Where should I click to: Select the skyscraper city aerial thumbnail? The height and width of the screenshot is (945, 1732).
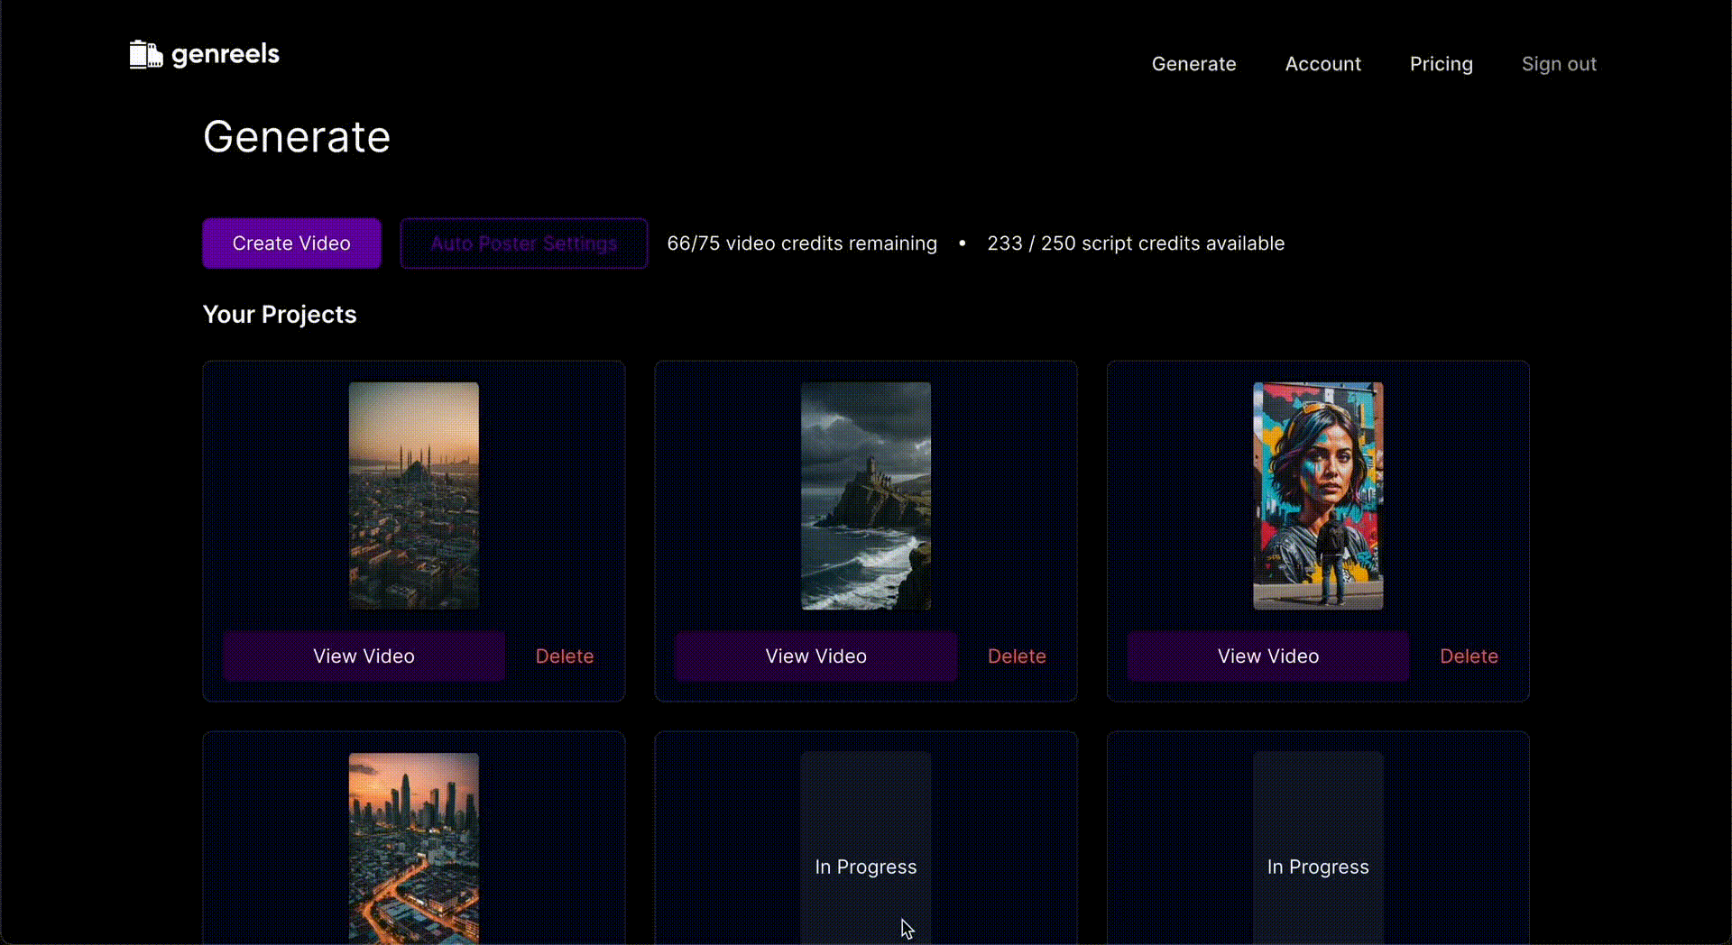point(414,848)
